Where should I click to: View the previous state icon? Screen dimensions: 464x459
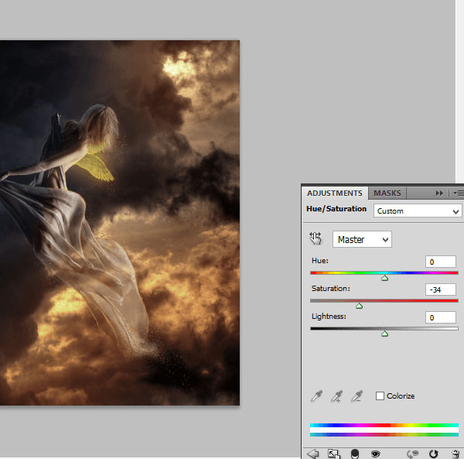pyautogui.click(x=412, y=454)
